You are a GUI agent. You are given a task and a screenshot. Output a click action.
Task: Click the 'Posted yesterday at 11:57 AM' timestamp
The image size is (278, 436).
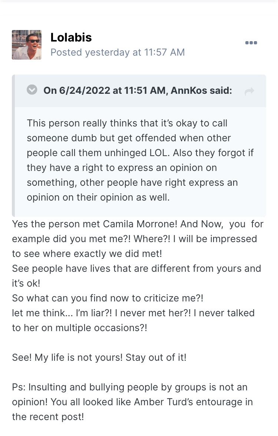tap(117, 52)
